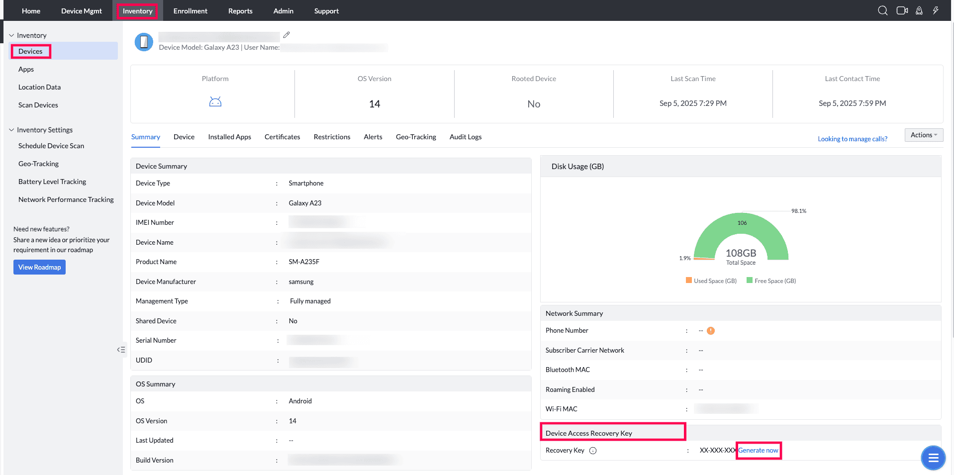Switch to the Alerts tab

coord(373,137)
